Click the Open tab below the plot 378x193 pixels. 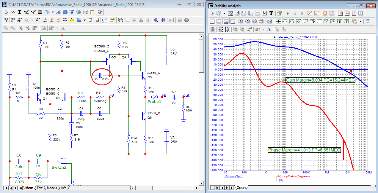pos(241,188)
